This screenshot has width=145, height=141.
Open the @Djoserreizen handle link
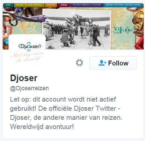click(x=29, y=88)
